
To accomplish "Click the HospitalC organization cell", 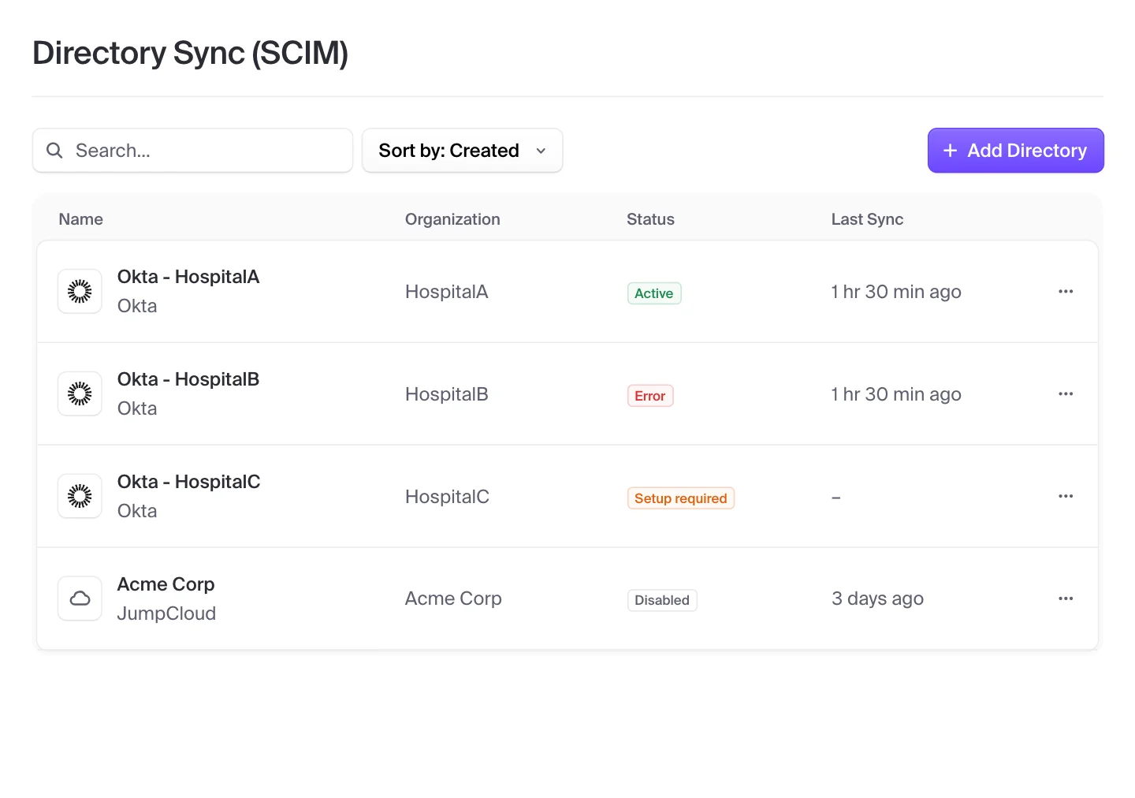I will coord(447,497).
